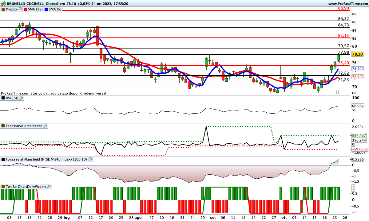The image size is (369, 221).
Task: Click the blue SMA (5) color swatch
Action: click(x=46, y=9)
